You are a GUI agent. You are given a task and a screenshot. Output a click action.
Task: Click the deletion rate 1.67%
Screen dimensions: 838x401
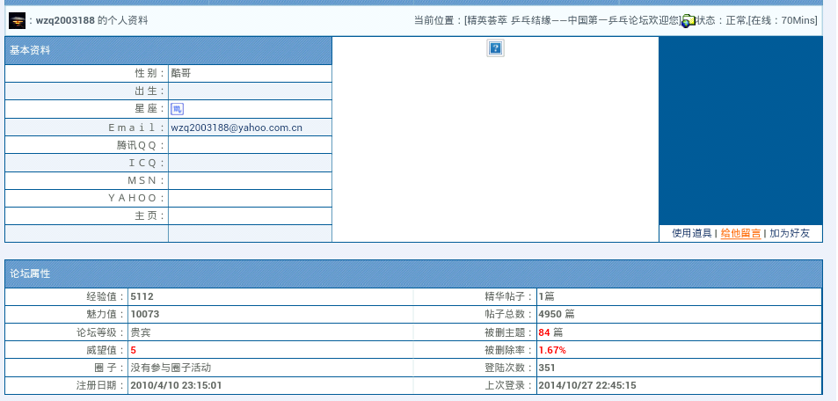pyautogui.click(x=552, y=351)
